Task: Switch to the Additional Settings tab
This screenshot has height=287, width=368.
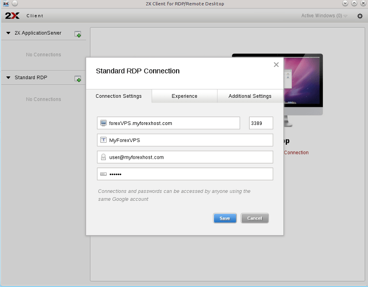Action: point(250,96)
